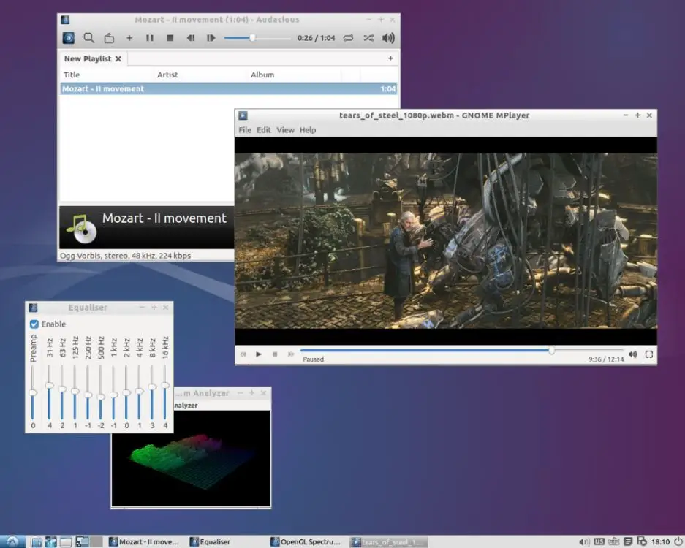
Task: Click the GNOME MPlayer volume icon
Action: point(632,354)
